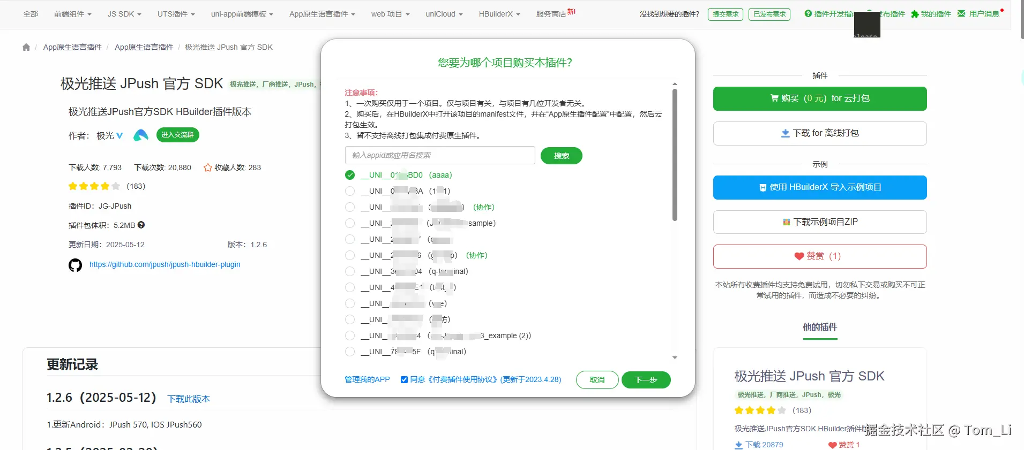Click 使用 HBuilderX 导入示例项目 button

820,187
